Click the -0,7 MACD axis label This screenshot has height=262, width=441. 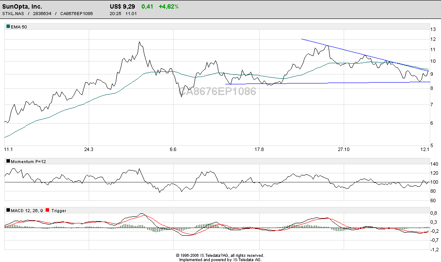click(x=434, y=240)
